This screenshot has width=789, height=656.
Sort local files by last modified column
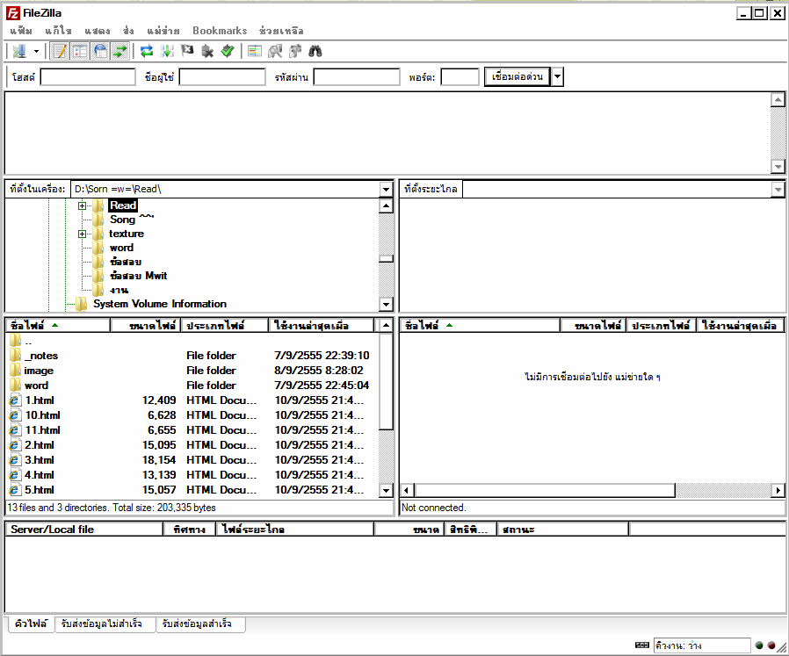[321, 326]
